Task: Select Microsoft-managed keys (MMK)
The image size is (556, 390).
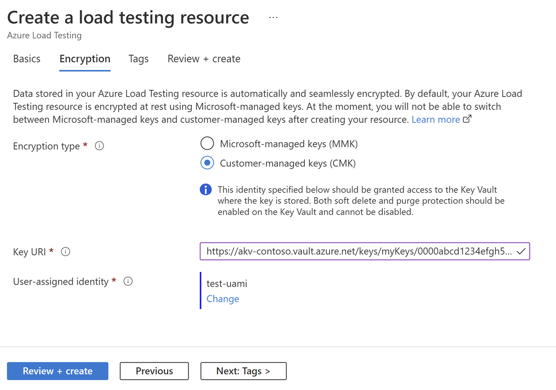Action: click(207, 143)
